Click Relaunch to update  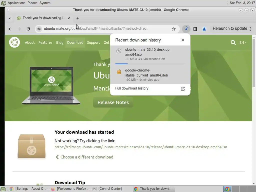pos(230,28)
